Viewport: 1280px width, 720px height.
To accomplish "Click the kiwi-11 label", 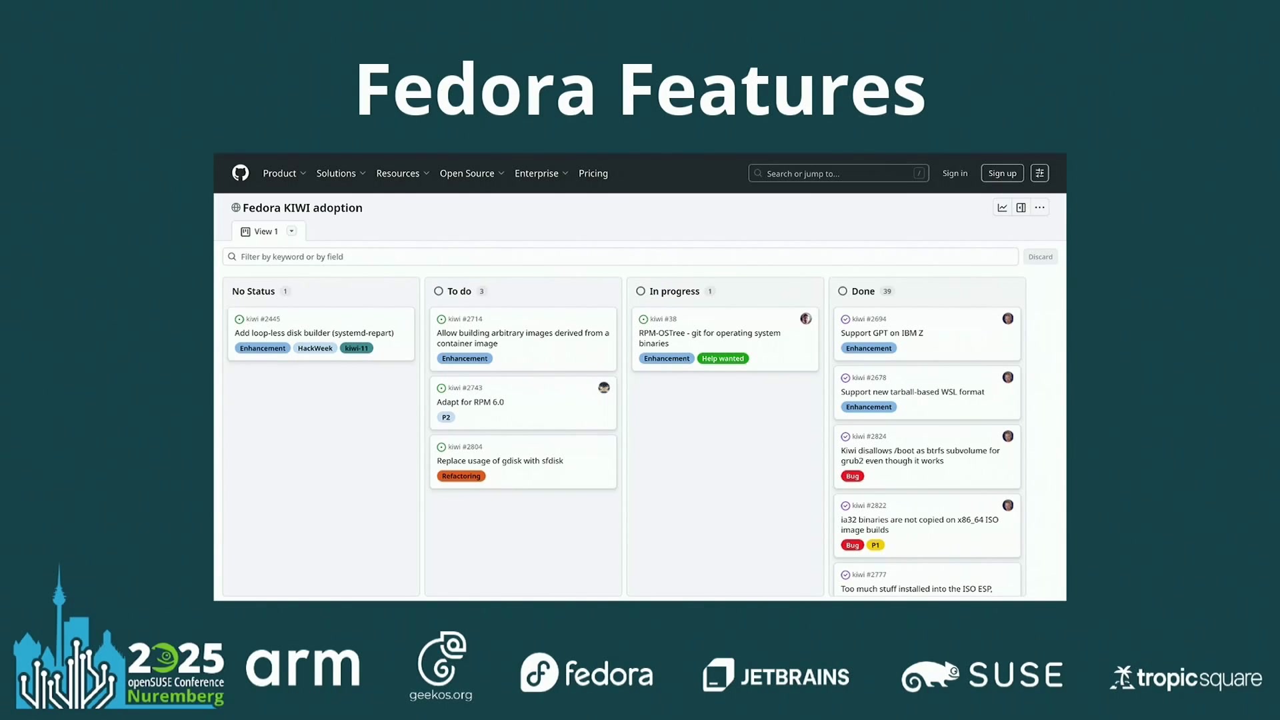I will (x=356, y=348).
